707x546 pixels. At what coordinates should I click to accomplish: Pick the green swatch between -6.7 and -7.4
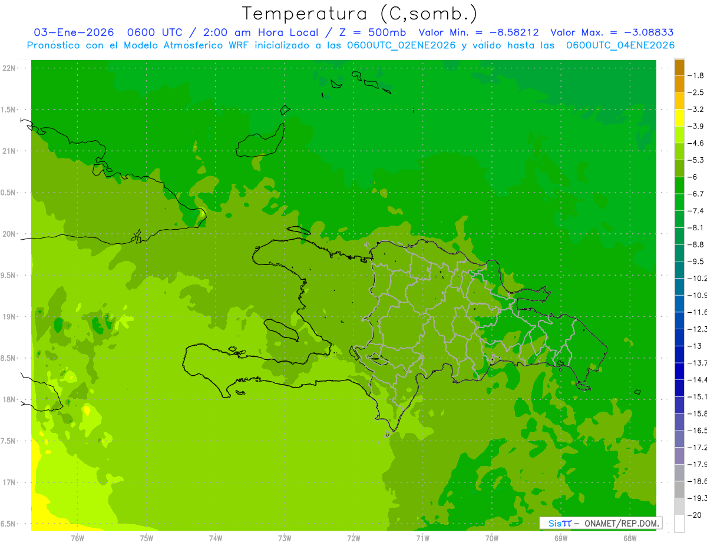point(679,202)
